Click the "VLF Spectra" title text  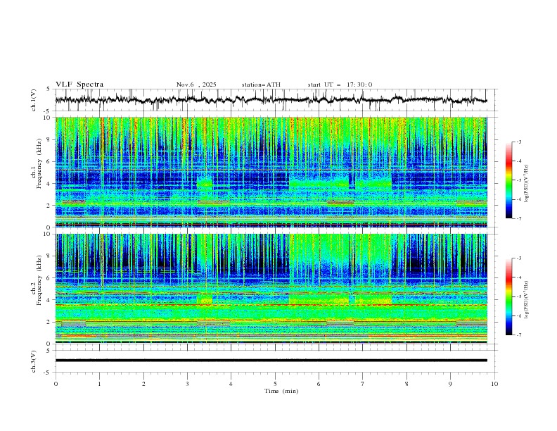(79, 85)
